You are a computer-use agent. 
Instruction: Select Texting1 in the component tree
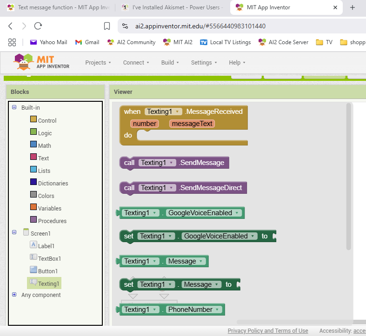(48, 284)
